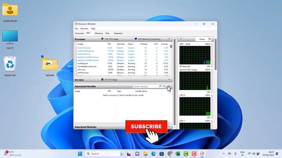Image resolution: width=282 pixels, height=158 pixels.
Task: Check the dwm.exe process checkbox
Action: point(76,69)
